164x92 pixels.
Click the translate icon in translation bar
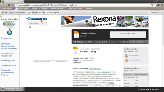[3, 13]
